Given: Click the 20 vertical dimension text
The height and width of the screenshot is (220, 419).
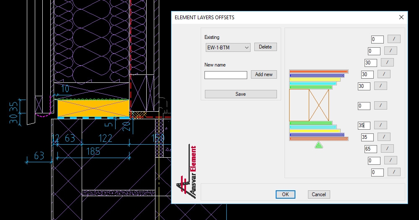Looking at the screenshot, I should point(127,125).
